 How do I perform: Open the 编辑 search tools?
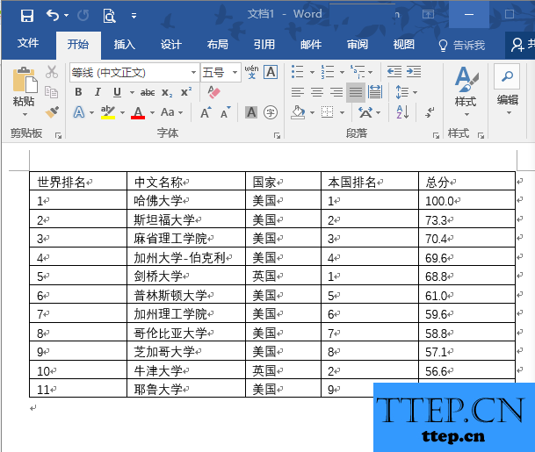pyautogui.click(x=508, y=90)
